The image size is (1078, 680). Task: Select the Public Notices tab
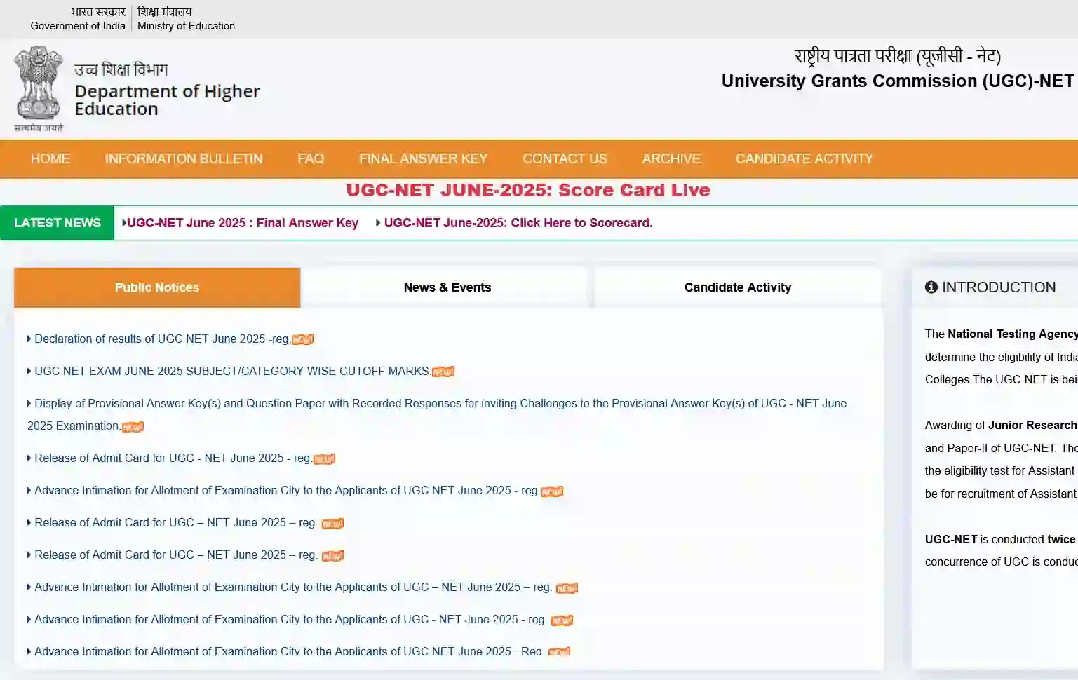157,287
